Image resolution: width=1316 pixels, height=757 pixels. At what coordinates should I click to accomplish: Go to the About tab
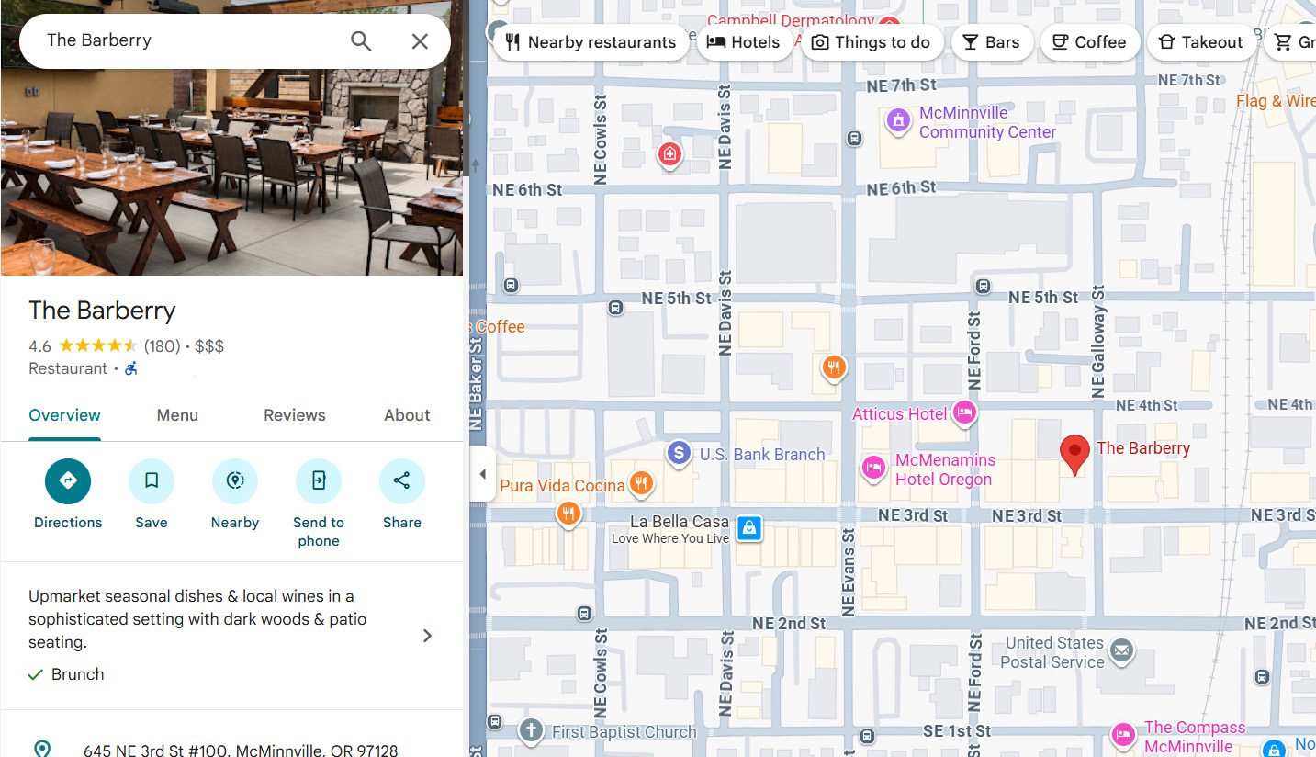click(x=407, y=415)
